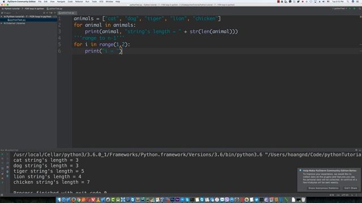Open Photoshop from the Dock

pos(173,200)
